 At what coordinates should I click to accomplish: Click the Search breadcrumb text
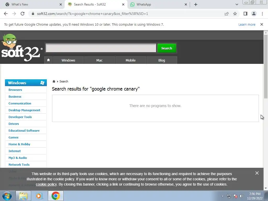[x=64, y=81]
